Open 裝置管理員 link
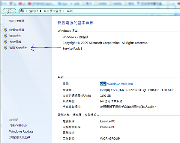The image size is (180, 143). click(16, 30)
